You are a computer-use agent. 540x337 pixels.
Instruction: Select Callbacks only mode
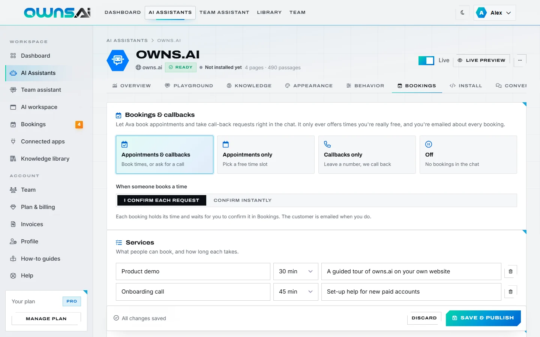click(x=367, y=155)
